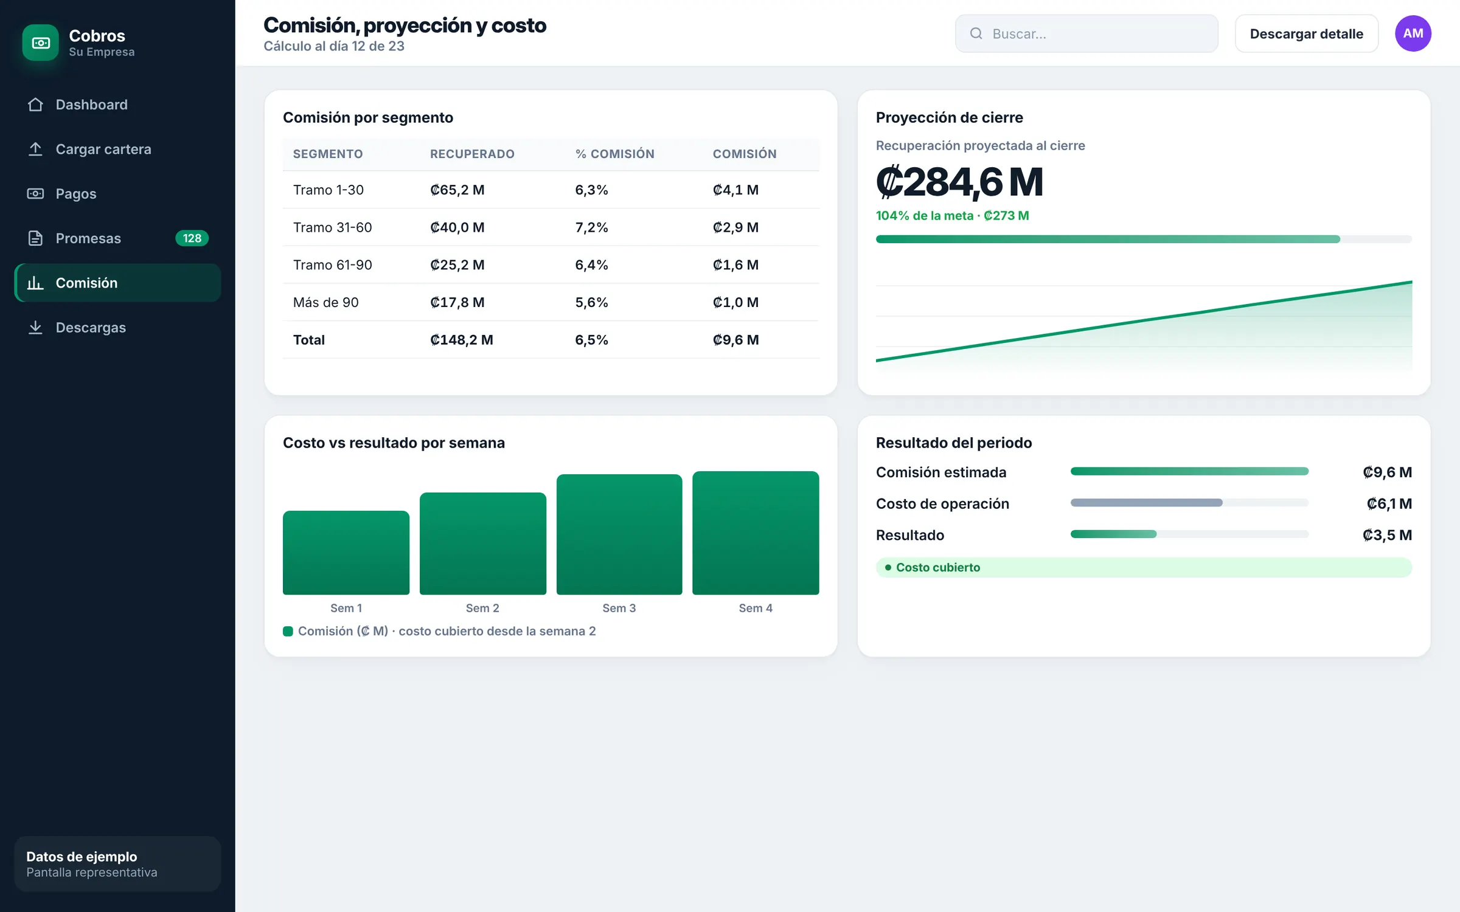Click the Pagos banknote icon

click(x=35, y=193)
